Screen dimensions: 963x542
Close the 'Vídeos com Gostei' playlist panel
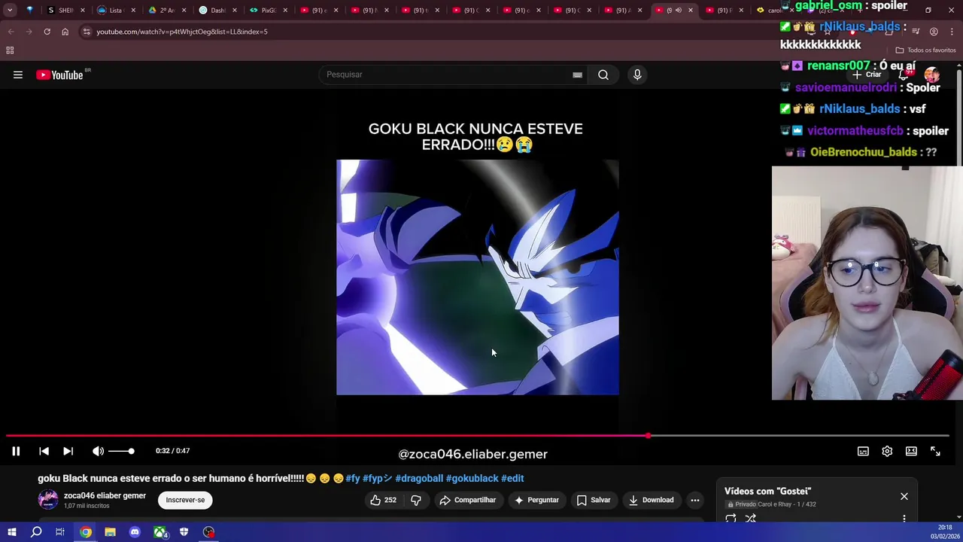click(x=904, y=497)
